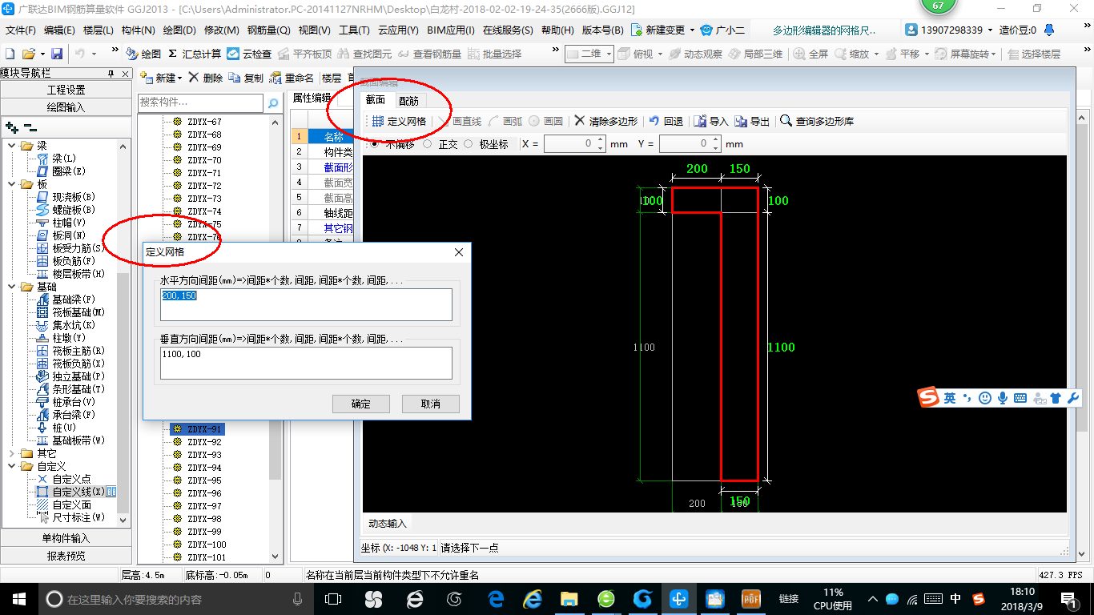Image resolution: width=1094 pixels, height=615 pixels.
Task: Click 重命名 in component list toolbar
Action: [292, 78]
